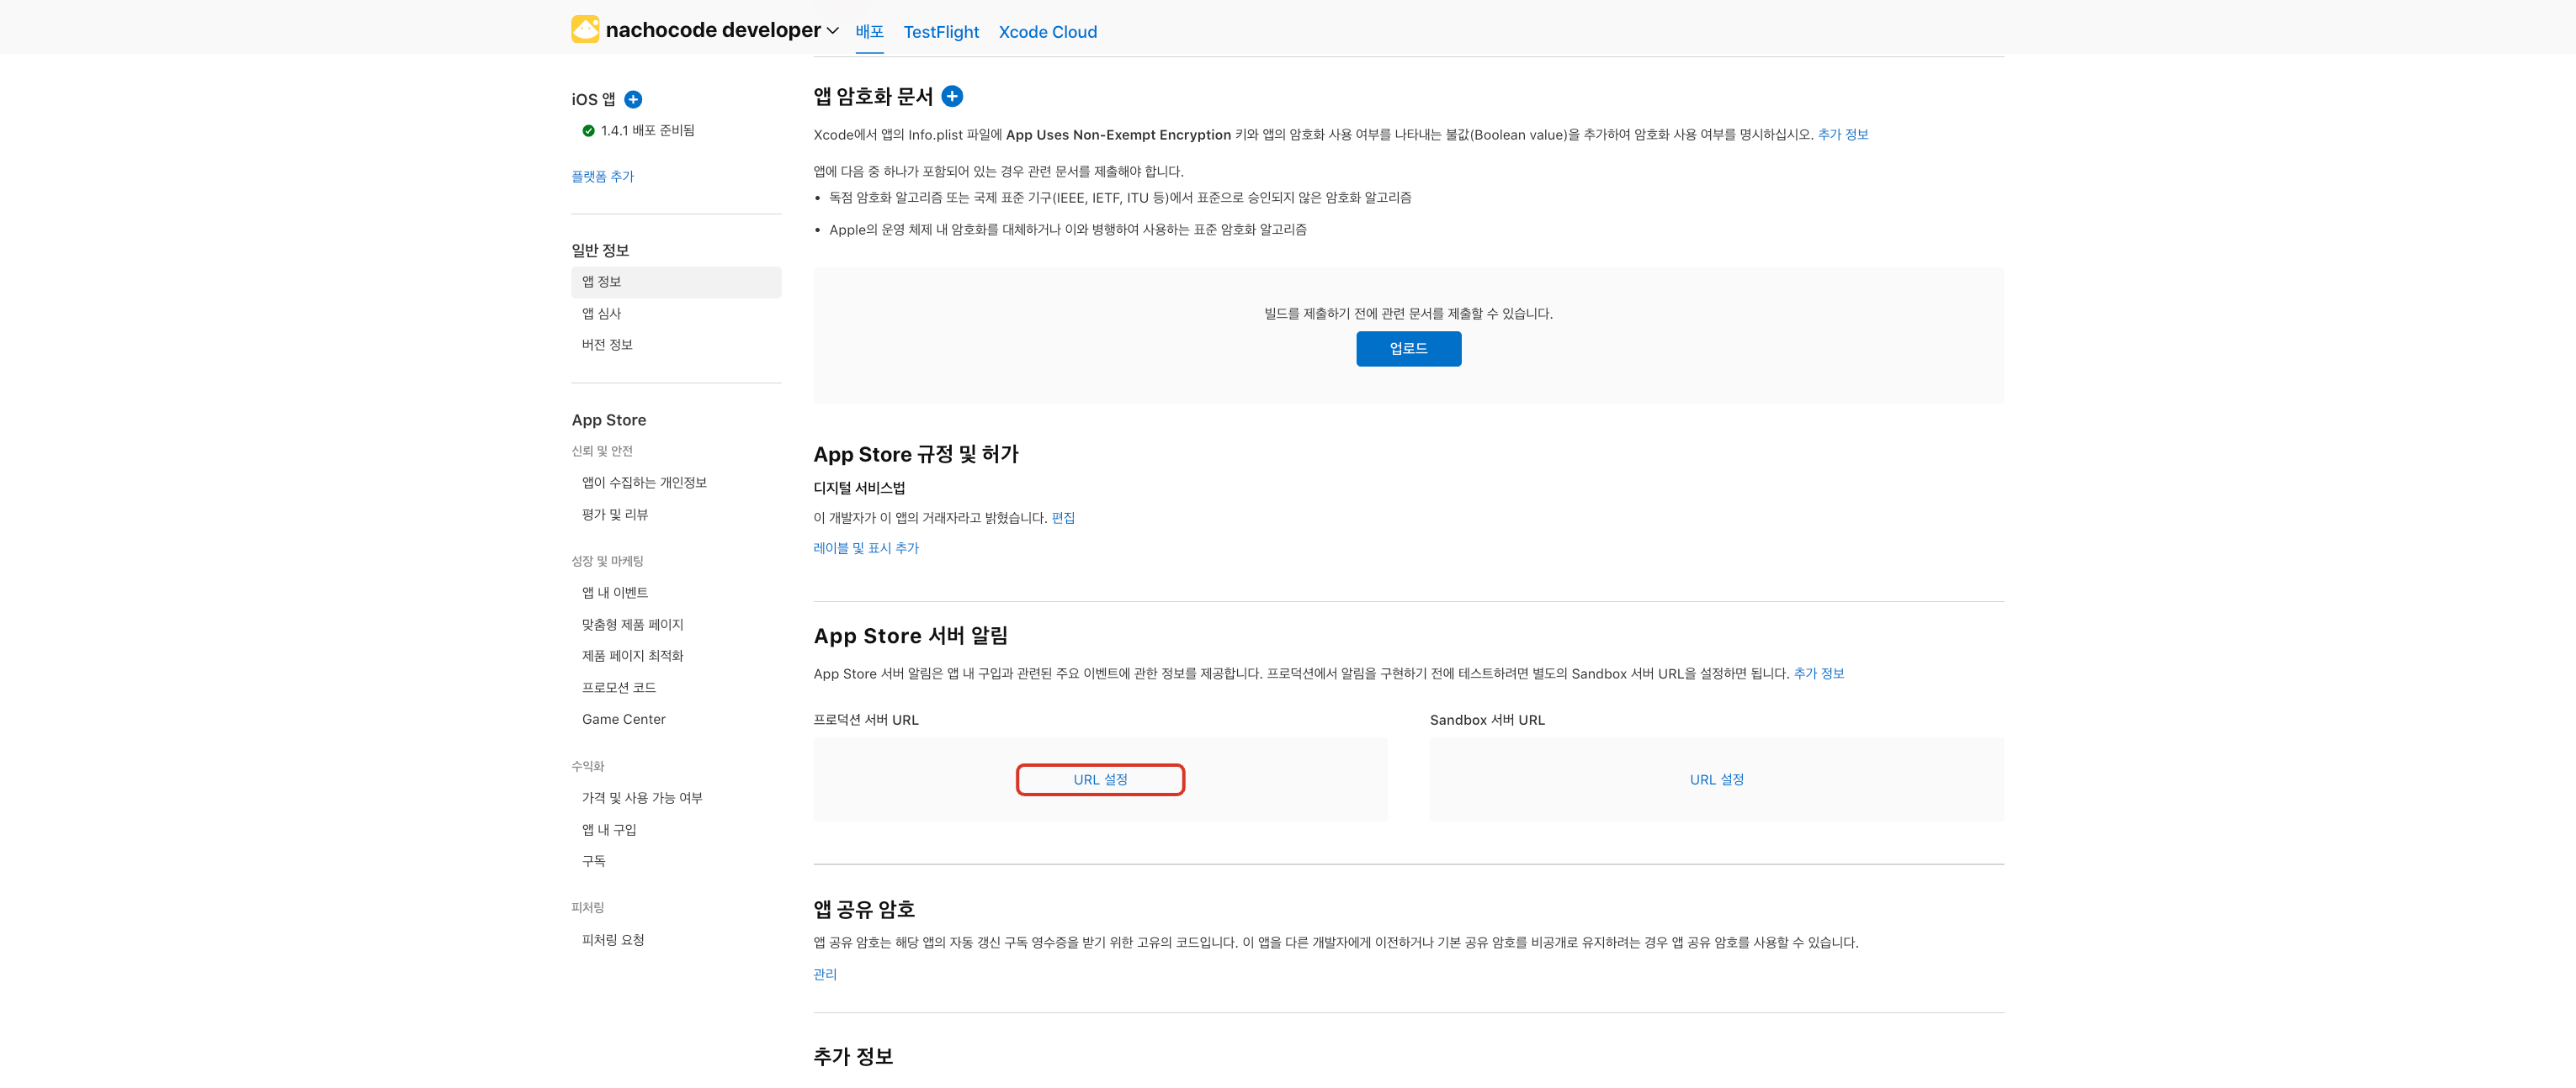This screenshot has height=1088, width=2576.
Task: Click the plus icon next to iOS 앱
Action: pyautogui.click(x=633, y=99)
